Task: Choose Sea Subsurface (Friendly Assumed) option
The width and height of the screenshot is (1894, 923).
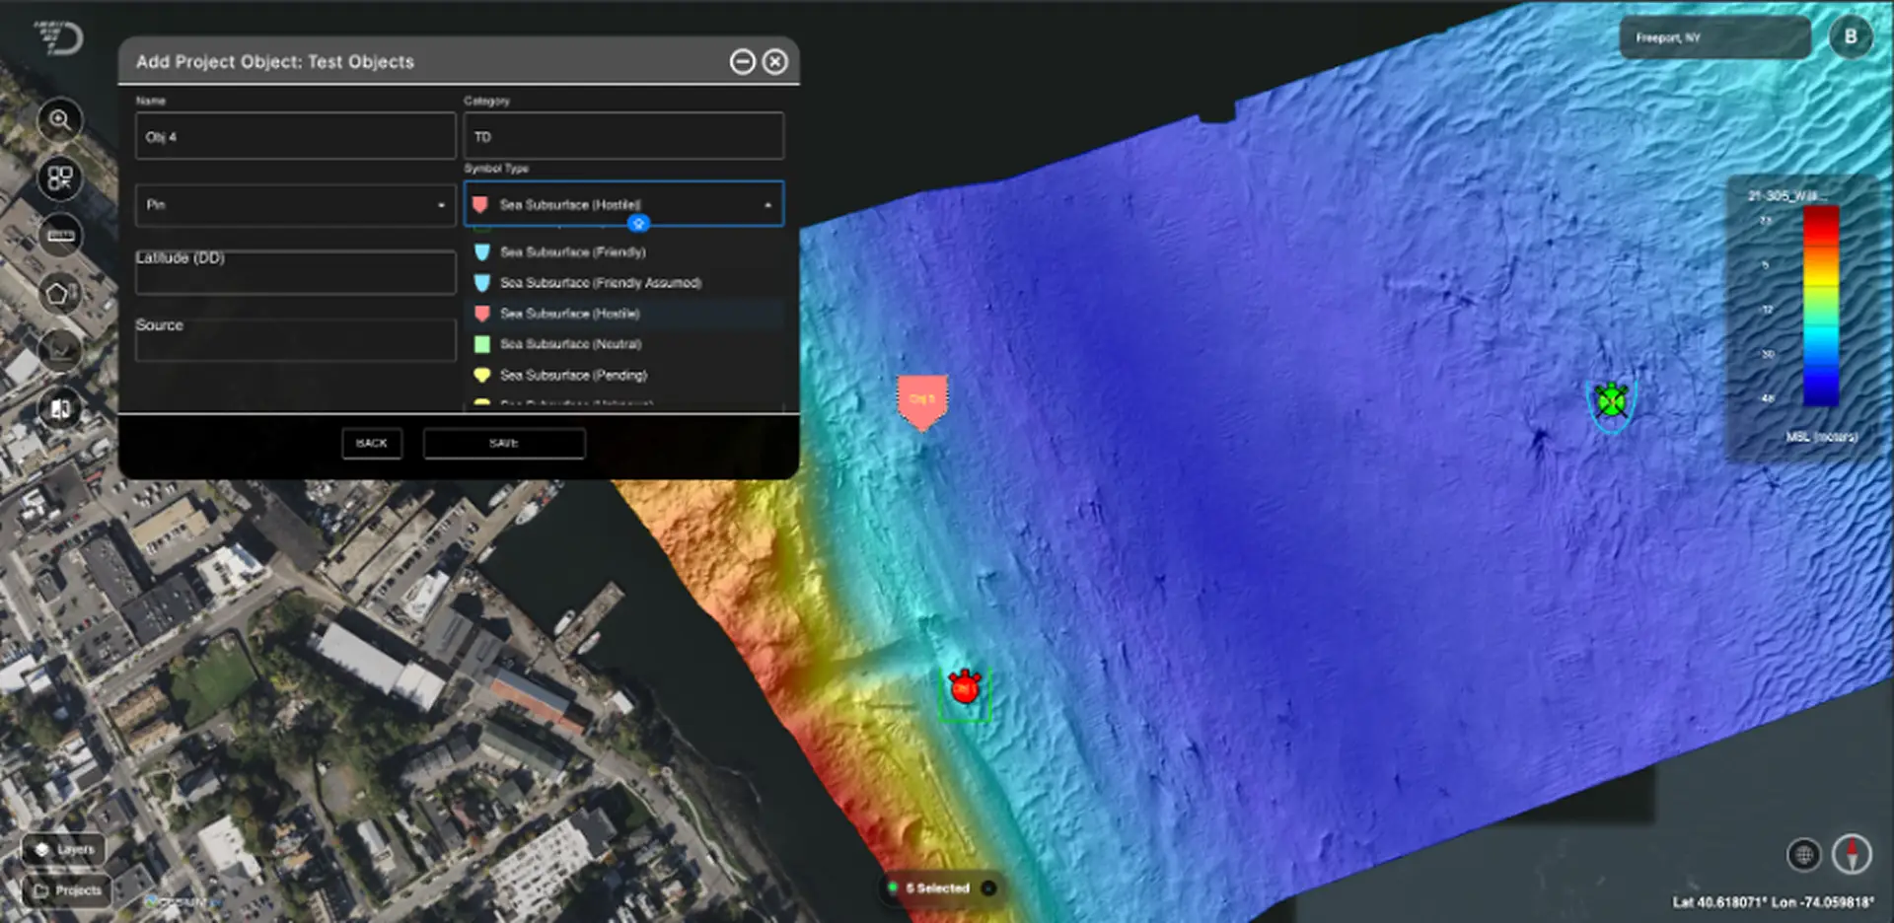Action: 600,283
